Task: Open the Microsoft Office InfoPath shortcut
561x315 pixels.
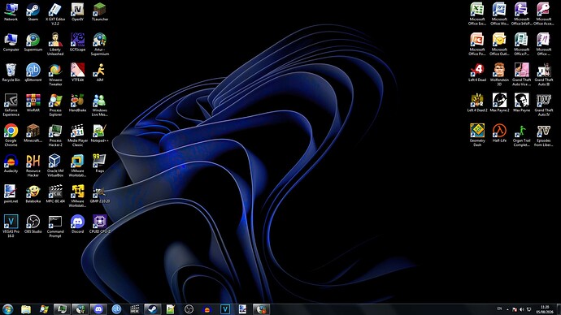Action: [x=521, y=14]
